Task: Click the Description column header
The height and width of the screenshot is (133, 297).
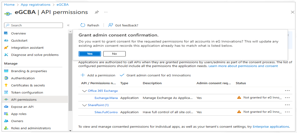Action: click(x=152, y=83)
